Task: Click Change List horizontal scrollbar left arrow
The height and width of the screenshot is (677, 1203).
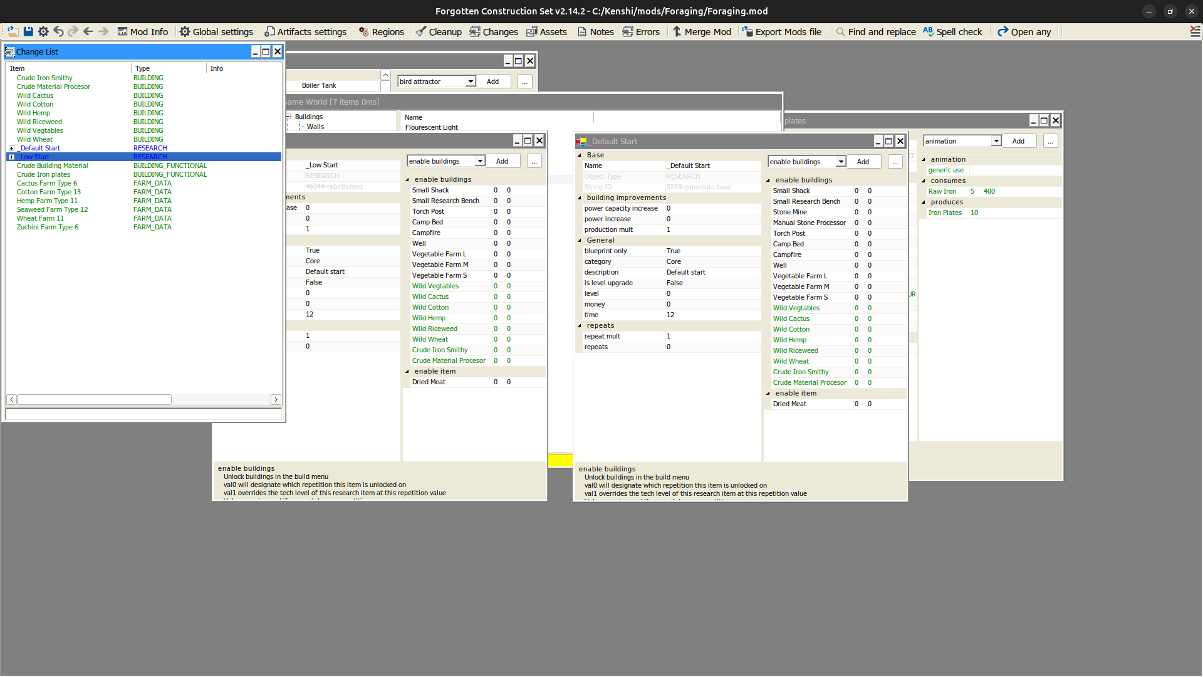Action: click(x=12, y=399)
